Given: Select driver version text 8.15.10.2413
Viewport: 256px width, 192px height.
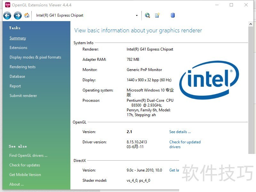Looking at the screenshot, I should (x=137, y=142).
